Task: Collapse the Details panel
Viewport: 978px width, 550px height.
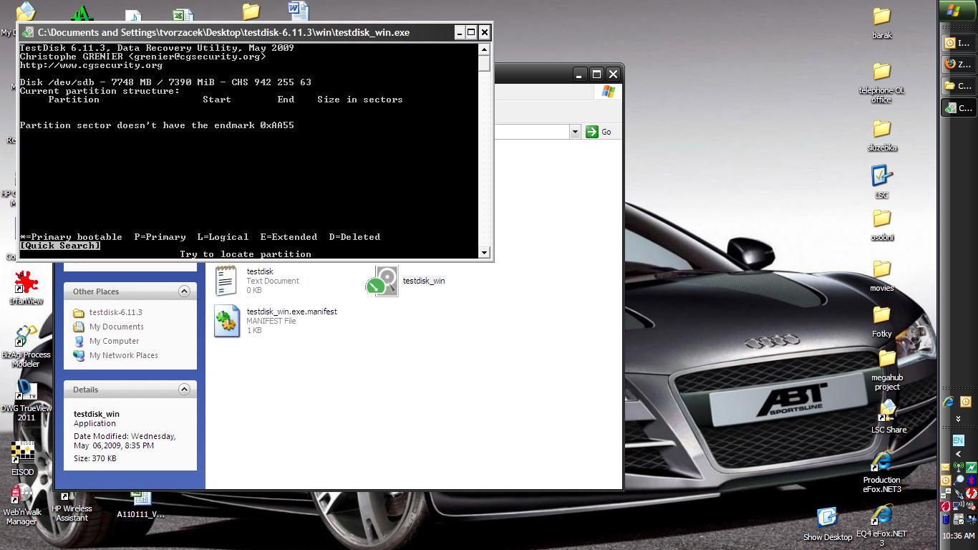Action: click(x=184, y=390)
